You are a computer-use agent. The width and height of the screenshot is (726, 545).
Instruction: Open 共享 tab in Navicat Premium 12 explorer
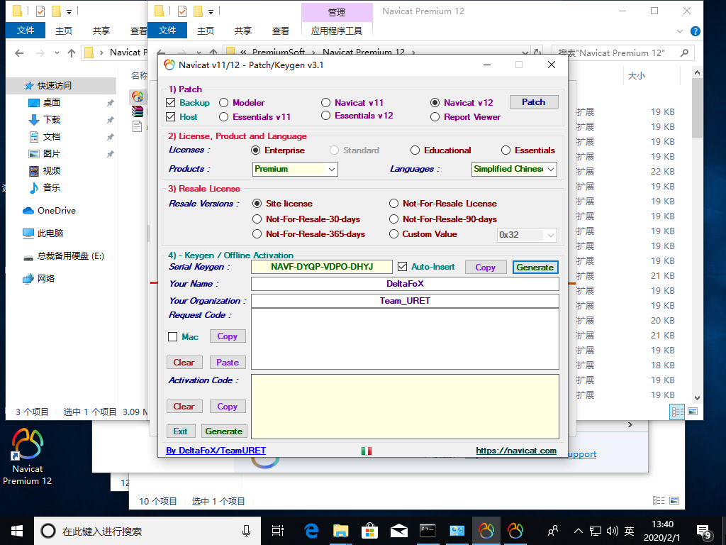(x=243, y=31)
